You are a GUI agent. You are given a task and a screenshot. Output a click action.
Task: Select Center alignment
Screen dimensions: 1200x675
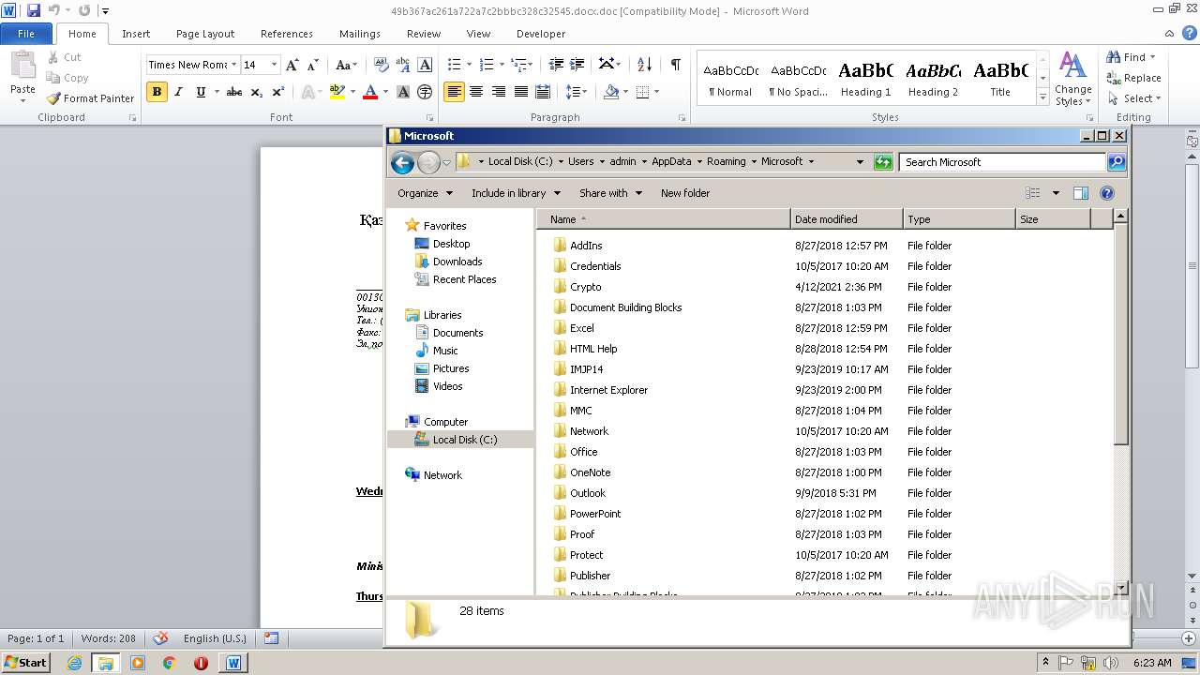pos(476,92)
